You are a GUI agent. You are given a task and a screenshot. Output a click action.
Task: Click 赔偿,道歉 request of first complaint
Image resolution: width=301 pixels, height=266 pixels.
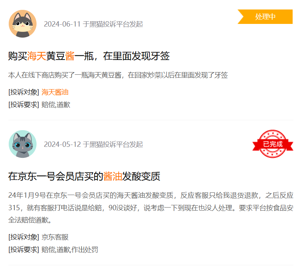55,105
